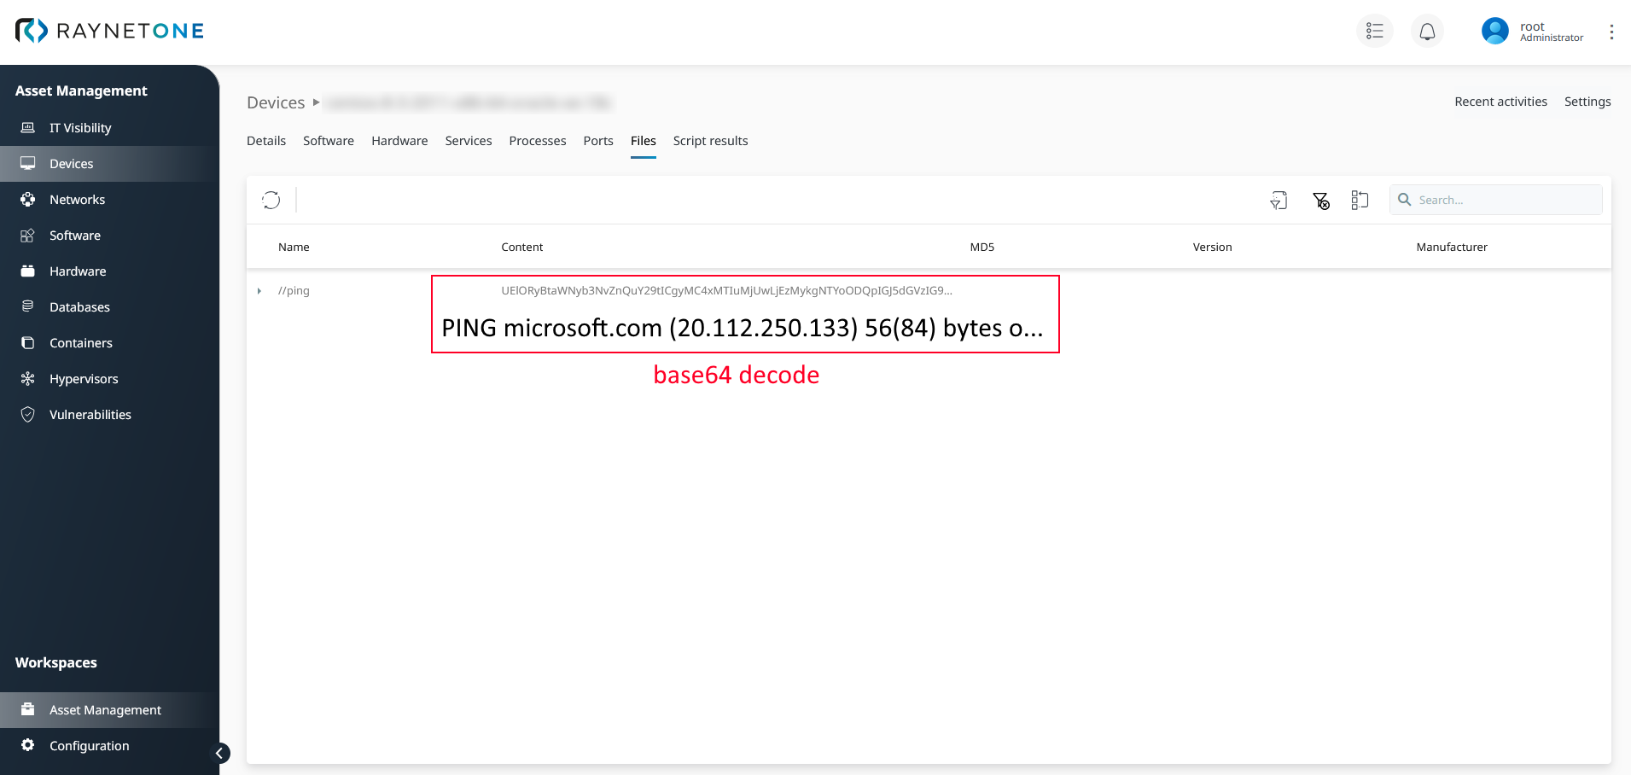Click the export icon in the toolbar
Image resolution: width=1631 pixels, height=775 pixels.
coord(1279,201)
